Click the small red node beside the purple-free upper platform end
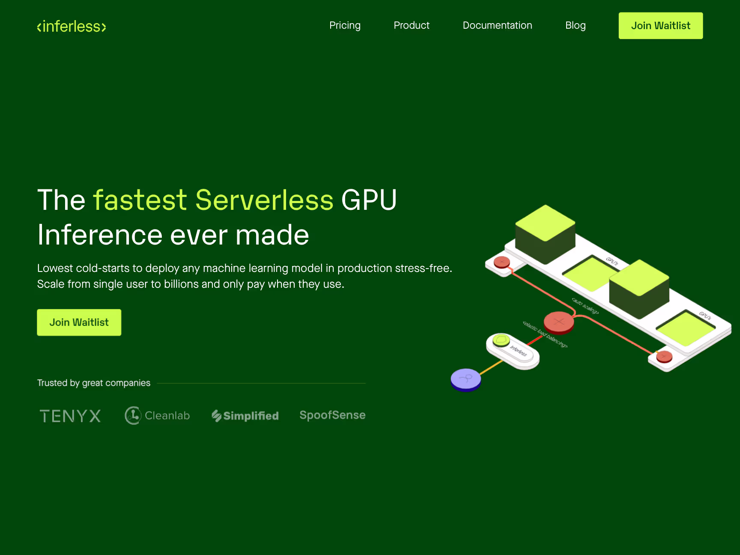740x555 pixels. click(x=501, y=262)
